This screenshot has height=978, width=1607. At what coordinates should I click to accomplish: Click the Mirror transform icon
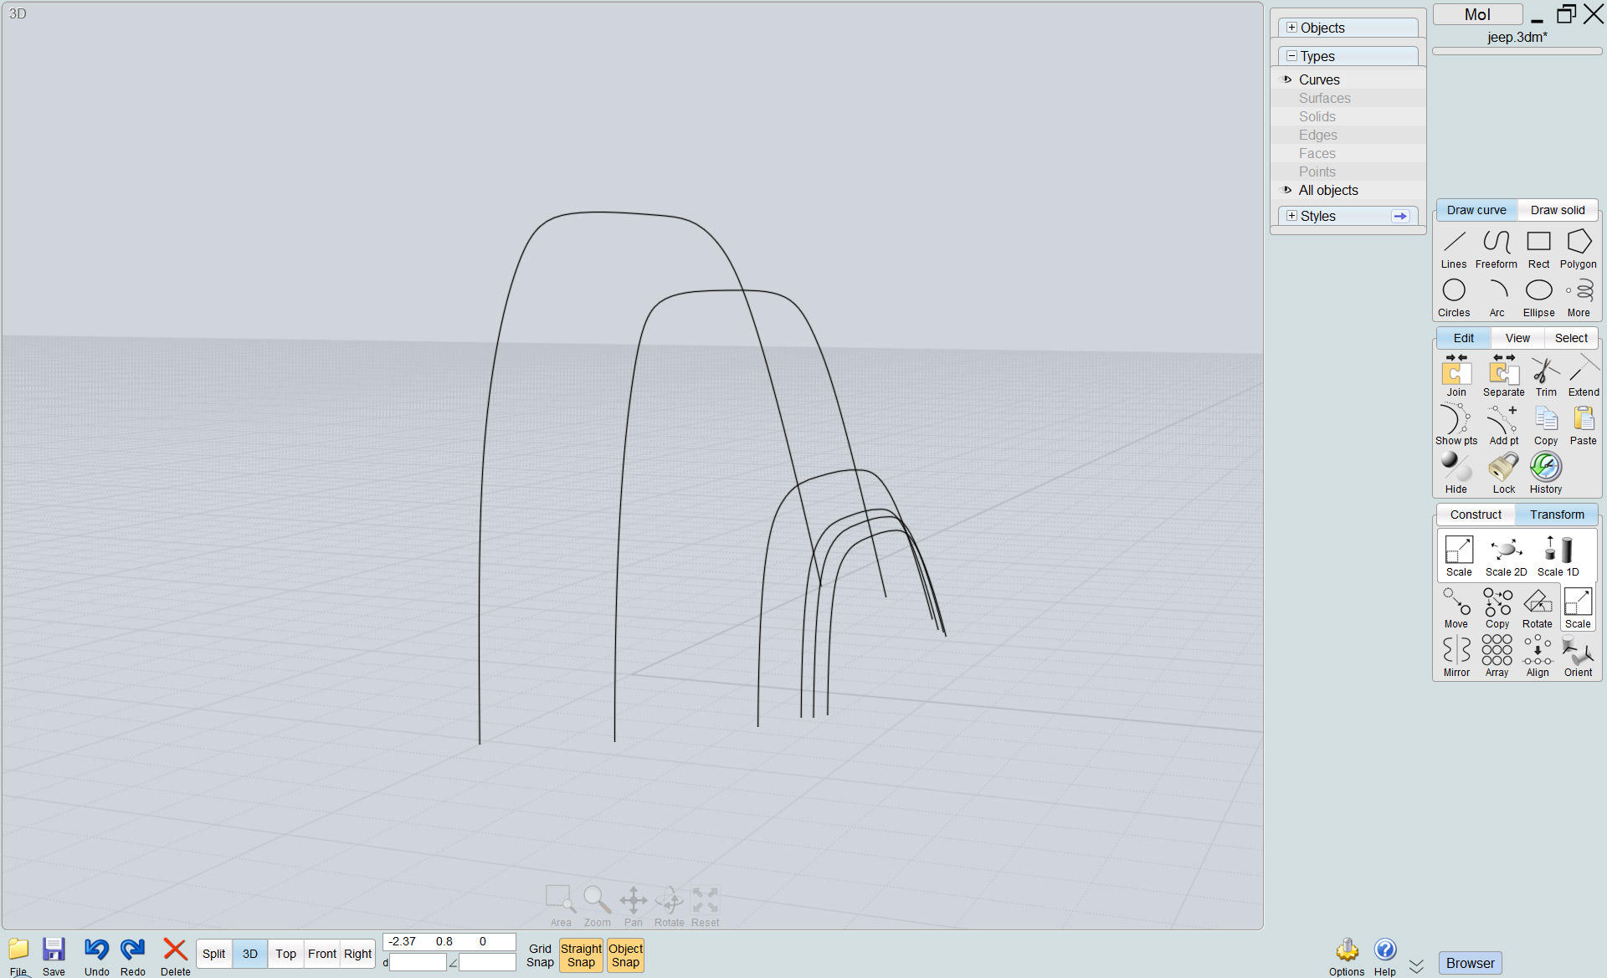1456,654
